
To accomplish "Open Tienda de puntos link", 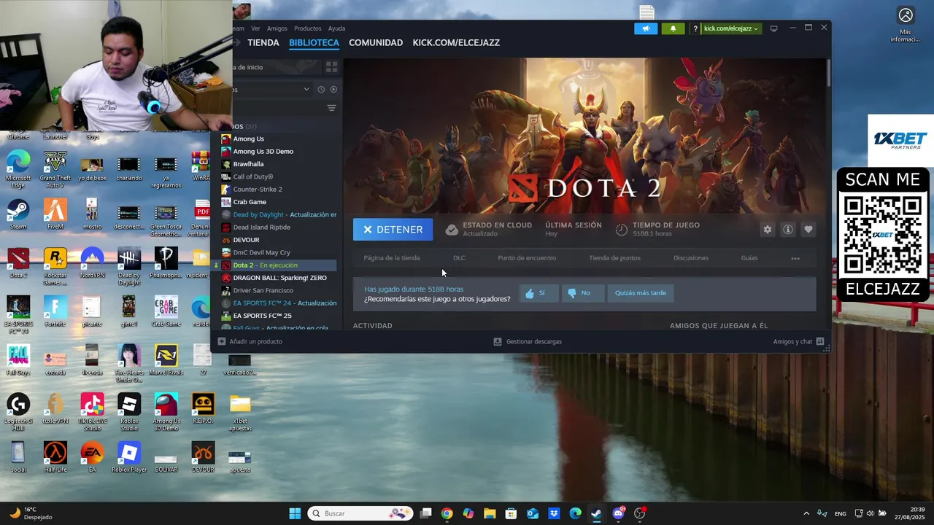I will (x=614, y=258).
